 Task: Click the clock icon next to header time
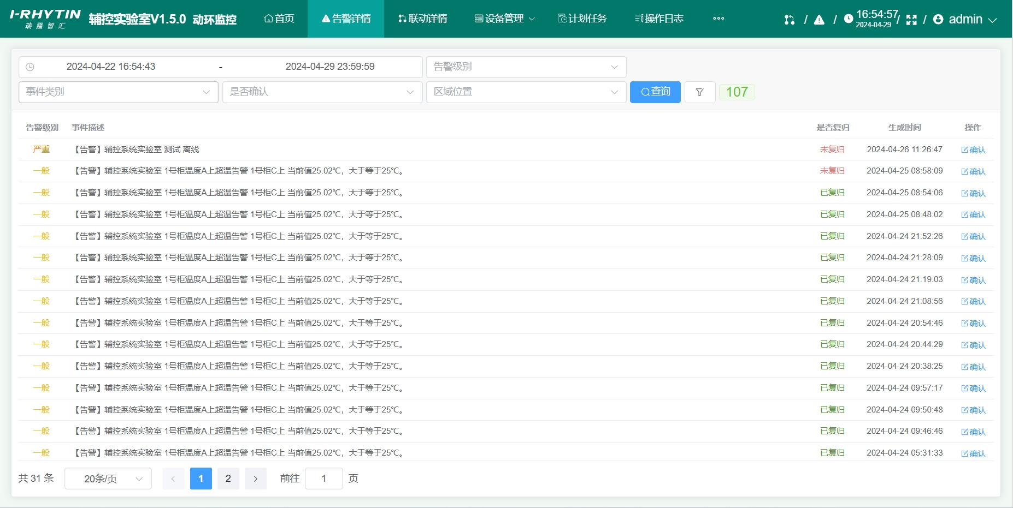coord(848,19)
